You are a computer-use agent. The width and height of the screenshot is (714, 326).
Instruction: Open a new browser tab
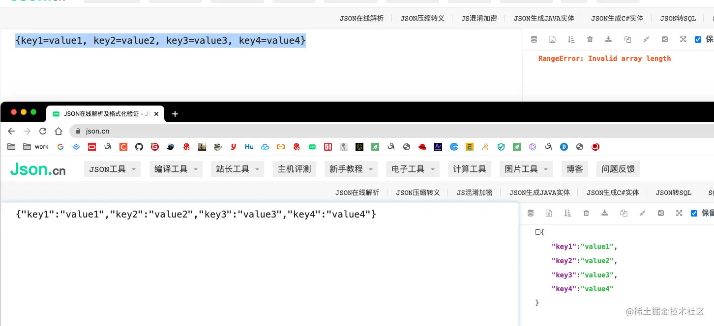click(x=175, y=114)
